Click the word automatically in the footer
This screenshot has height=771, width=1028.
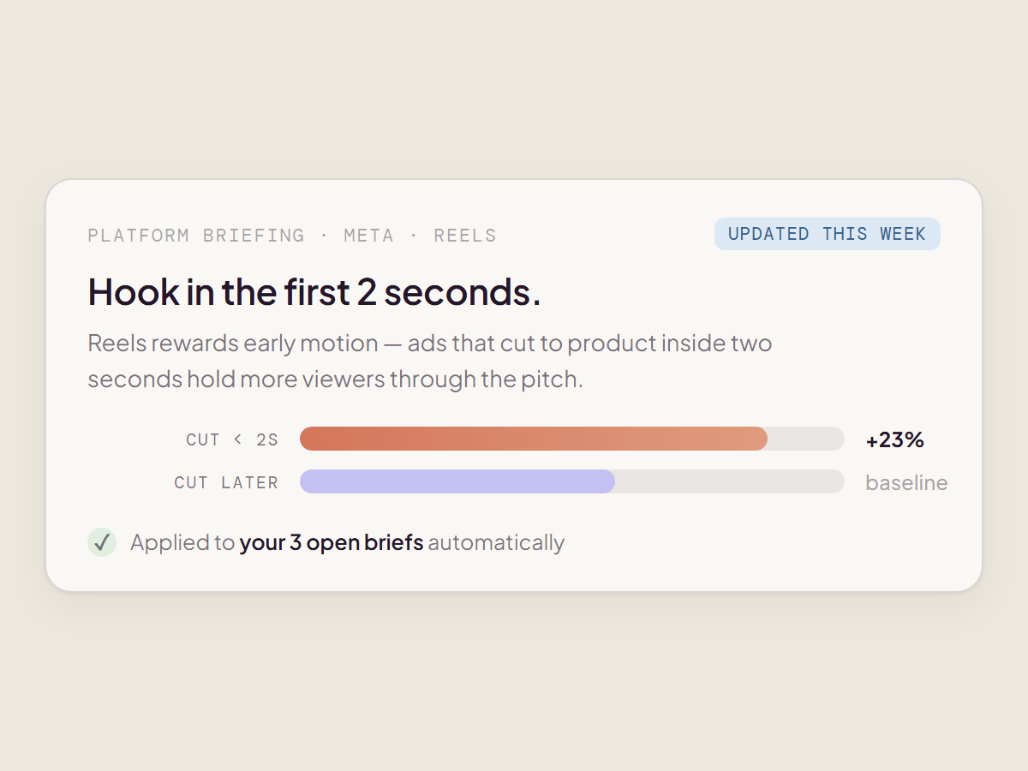point(496,542)
